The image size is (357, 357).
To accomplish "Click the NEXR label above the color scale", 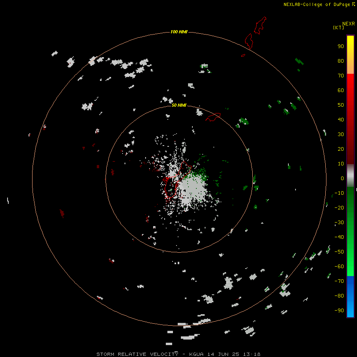I will 348,24.
